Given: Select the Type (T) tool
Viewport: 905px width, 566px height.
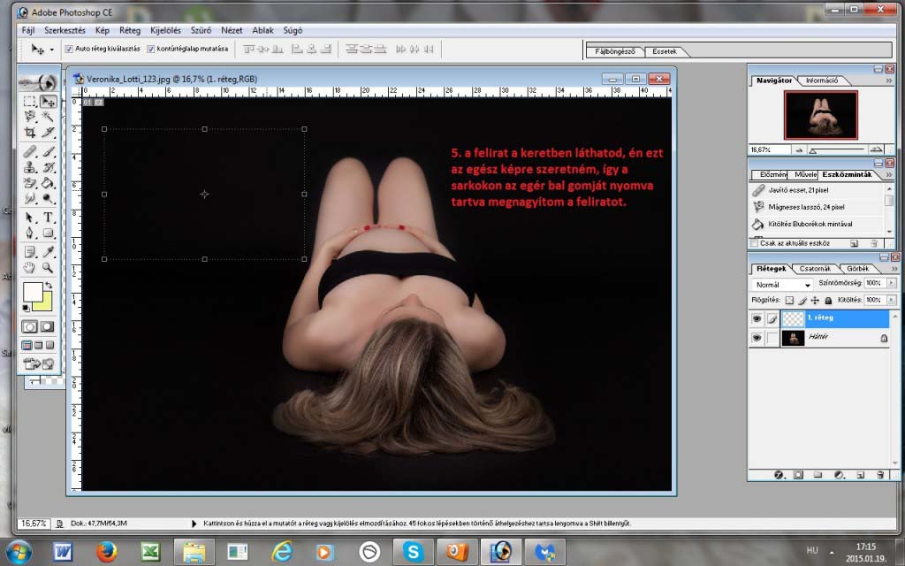Looking at the screenshot, I should click(49, 218).
